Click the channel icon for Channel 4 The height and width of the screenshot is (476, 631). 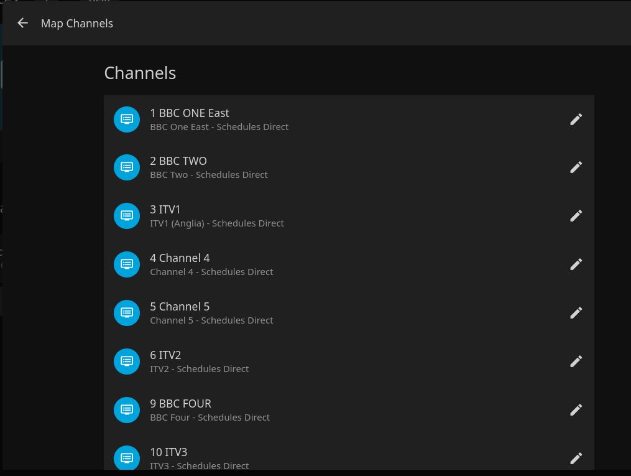[127, 264]
